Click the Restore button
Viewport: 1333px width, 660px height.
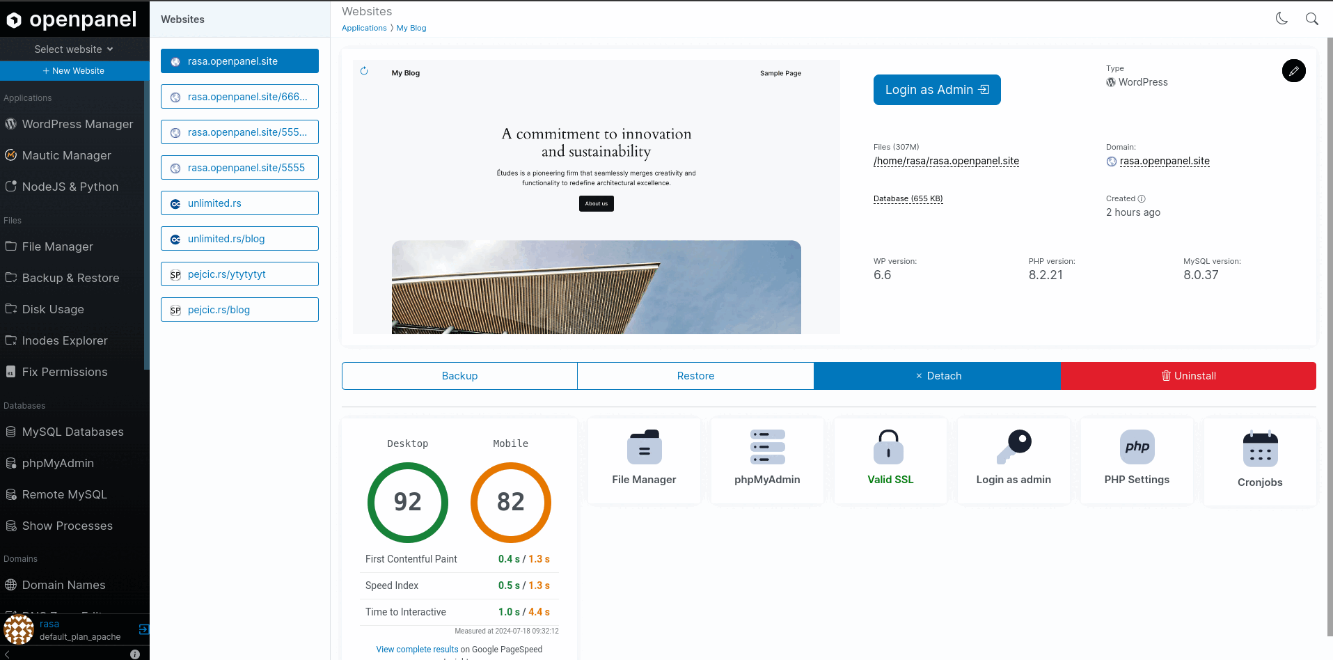pos(695,376)
